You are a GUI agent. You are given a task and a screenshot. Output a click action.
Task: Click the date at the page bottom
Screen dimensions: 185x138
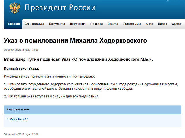(x=21, y=134)
